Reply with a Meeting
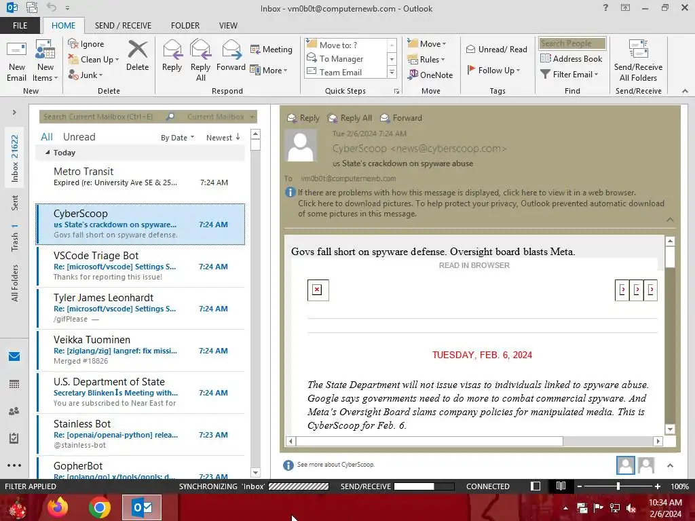 point(271,49)
